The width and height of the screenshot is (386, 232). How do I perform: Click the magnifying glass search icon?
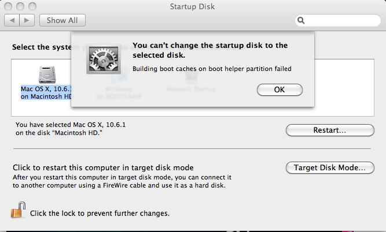[x=301, y=20]
